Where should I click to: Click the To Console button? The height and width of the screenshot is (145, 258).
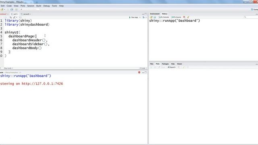coord(164,17)
